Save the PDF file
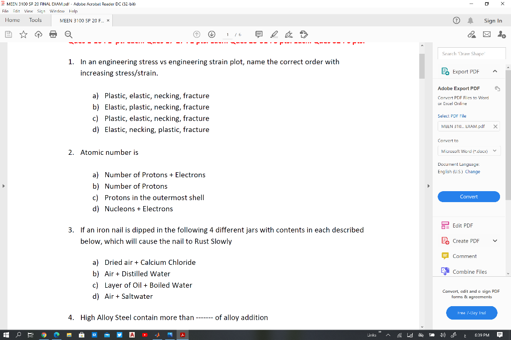 point(8,34)
